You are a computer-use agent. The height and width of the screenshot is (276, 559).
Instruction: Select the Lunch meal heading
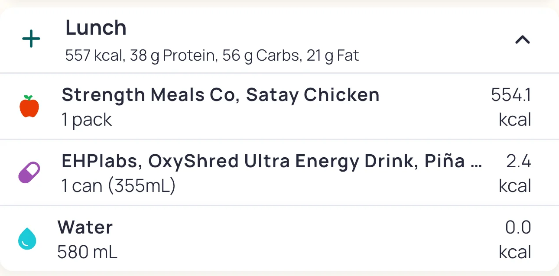click(96, 28)
